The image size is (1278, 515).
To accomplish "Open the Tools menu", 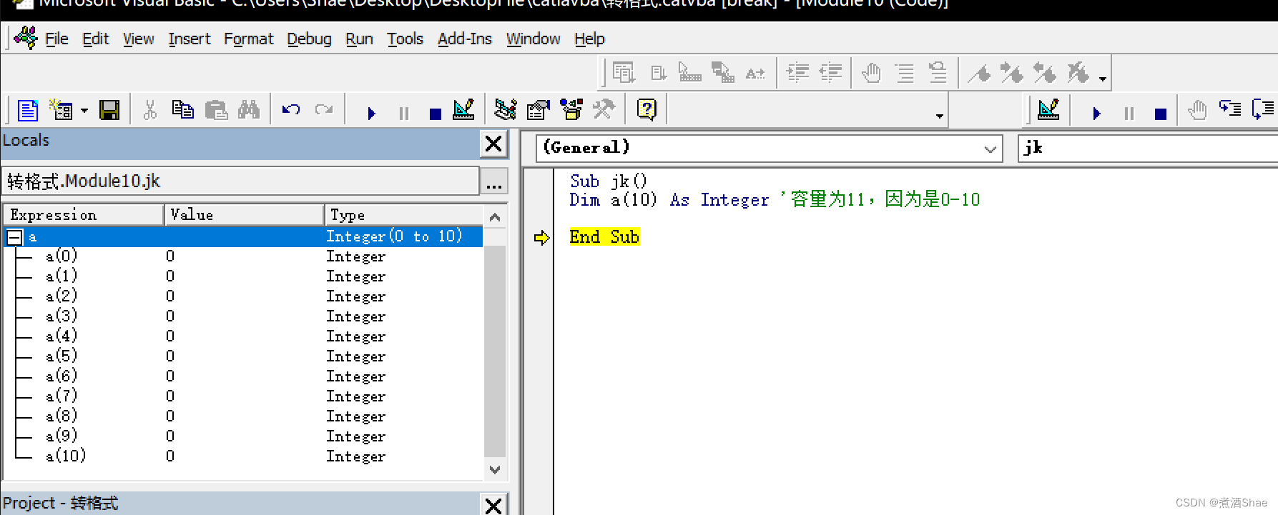I will (x=405, y=39).
